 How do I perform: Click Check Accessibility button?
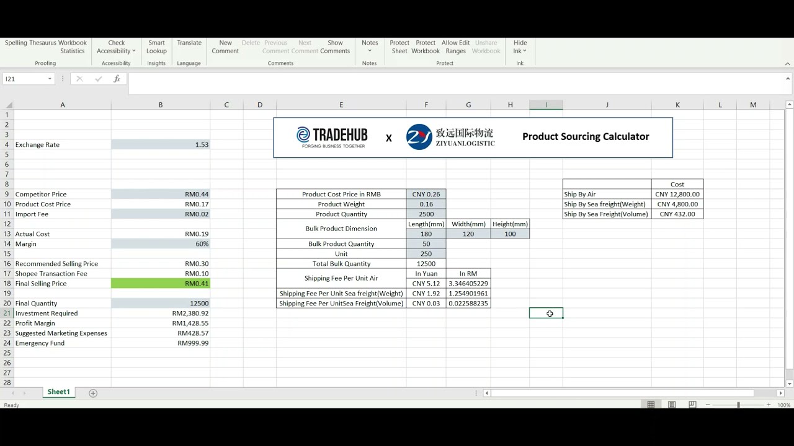tap(116, 47)
